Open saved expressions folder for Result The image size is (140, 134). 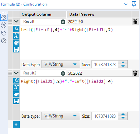[x=16, y=43]
